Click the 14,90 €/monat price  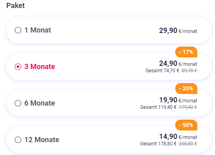coord(178,137)
